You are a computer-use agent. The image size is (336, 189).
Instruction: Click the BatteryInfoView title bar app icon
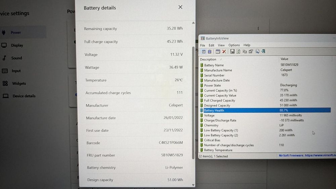[x=203, y=38]
